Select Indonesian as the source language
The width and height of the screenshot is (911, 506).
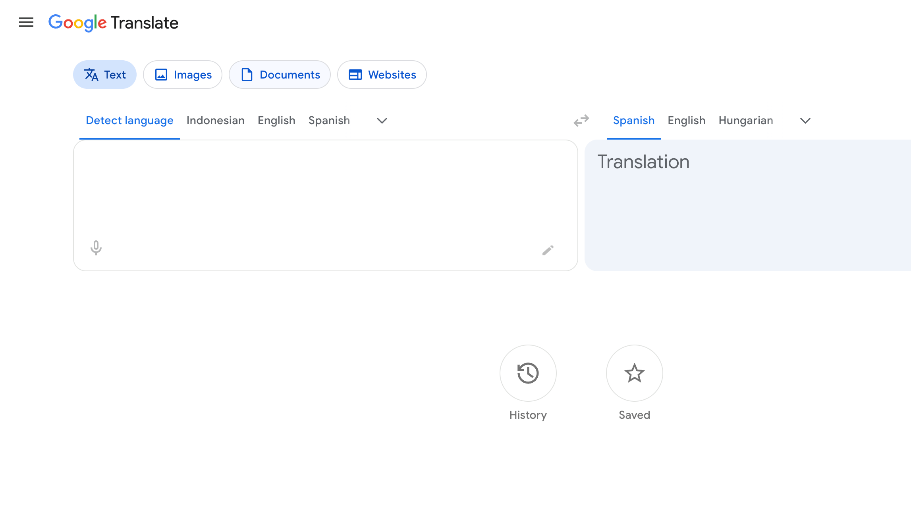(215, 121)
